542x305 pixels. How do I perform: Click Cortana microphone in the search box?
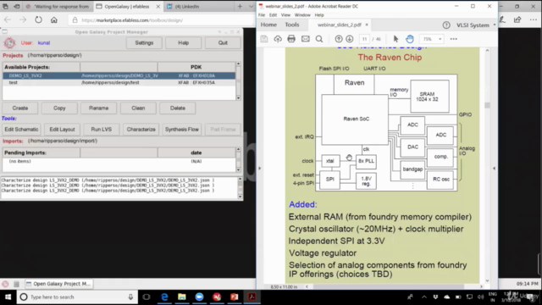(130, 297)
